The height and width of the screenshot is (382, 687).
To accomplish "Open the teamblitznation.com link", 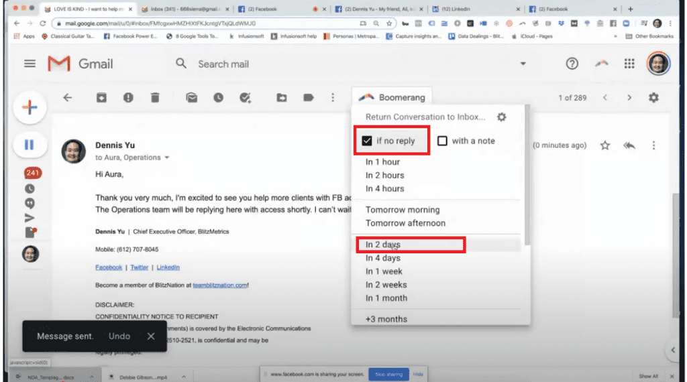I will pyautogui.click(x=220, y=285).
